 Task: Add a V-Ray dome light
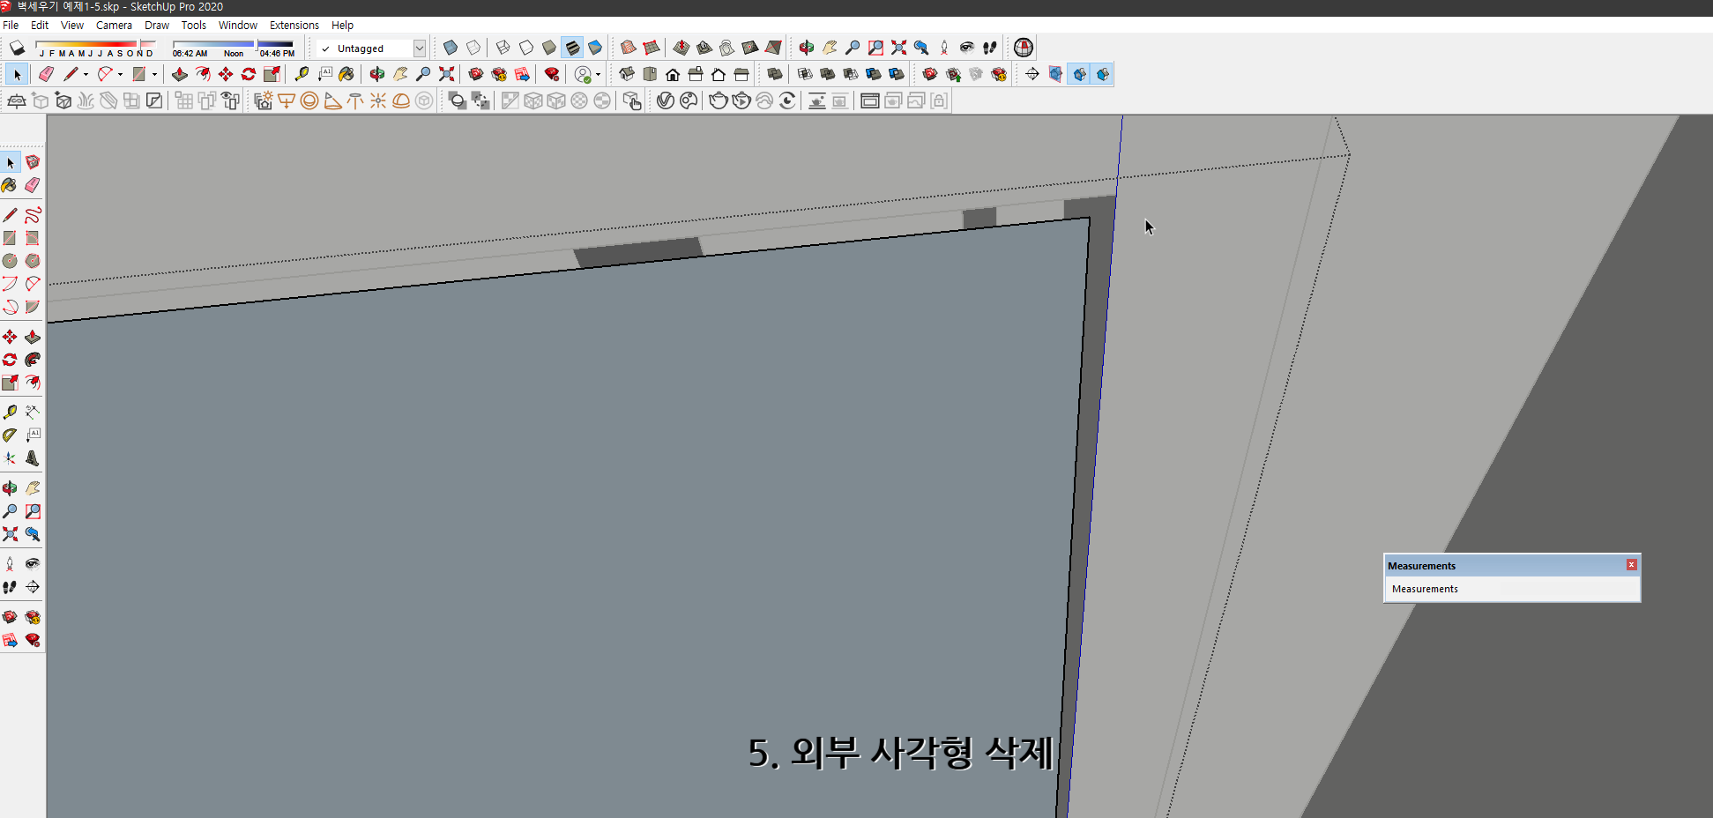[401, 101]
